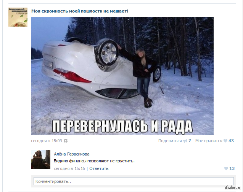This screenshot has width=243, height=192.
Task: Open the group avatar thumbnail
Action: [x=18, y=17]
